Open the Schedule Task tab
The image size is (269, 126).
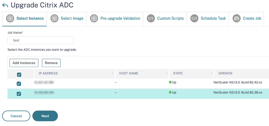click(x=208, y=19)
